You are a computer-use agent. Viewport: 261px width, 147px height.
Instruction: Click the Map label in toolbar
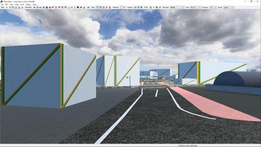(2, 7)
